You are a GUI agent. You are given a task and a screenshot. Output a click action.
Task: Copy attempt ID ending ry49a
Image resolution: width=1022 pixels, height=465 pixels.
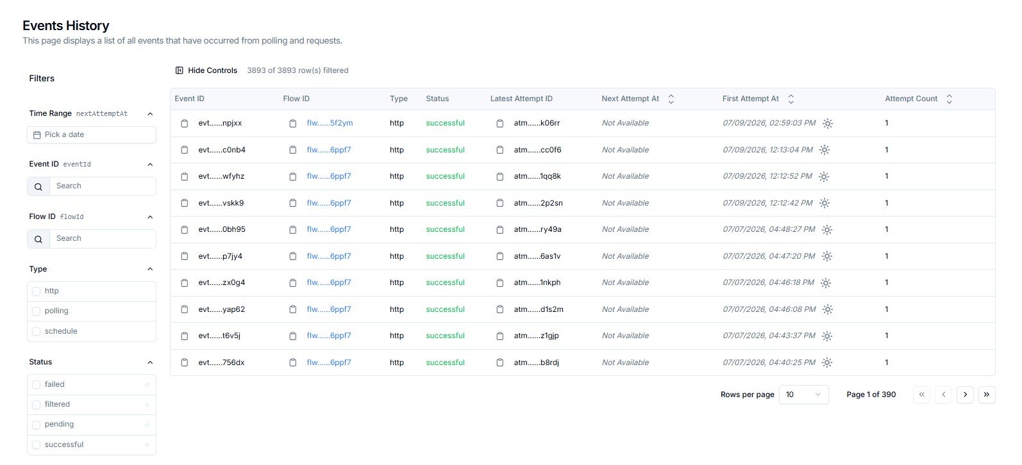coord(500,229)
